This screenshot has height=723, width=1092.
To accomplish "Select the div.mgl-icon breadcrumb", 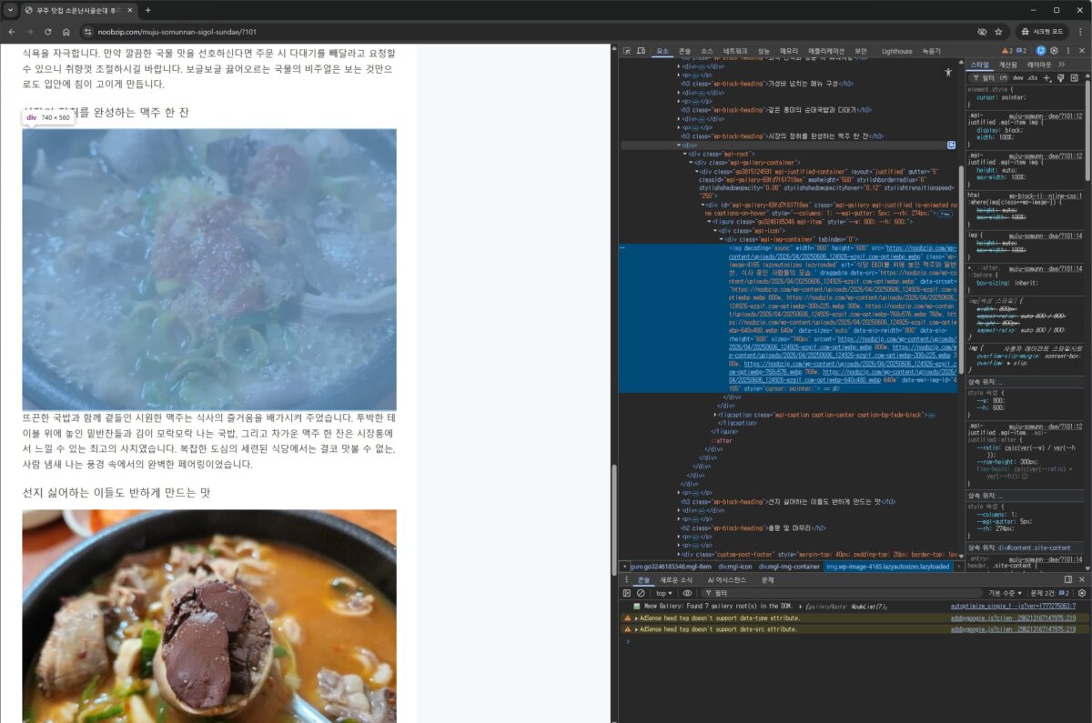I will 735,566.
